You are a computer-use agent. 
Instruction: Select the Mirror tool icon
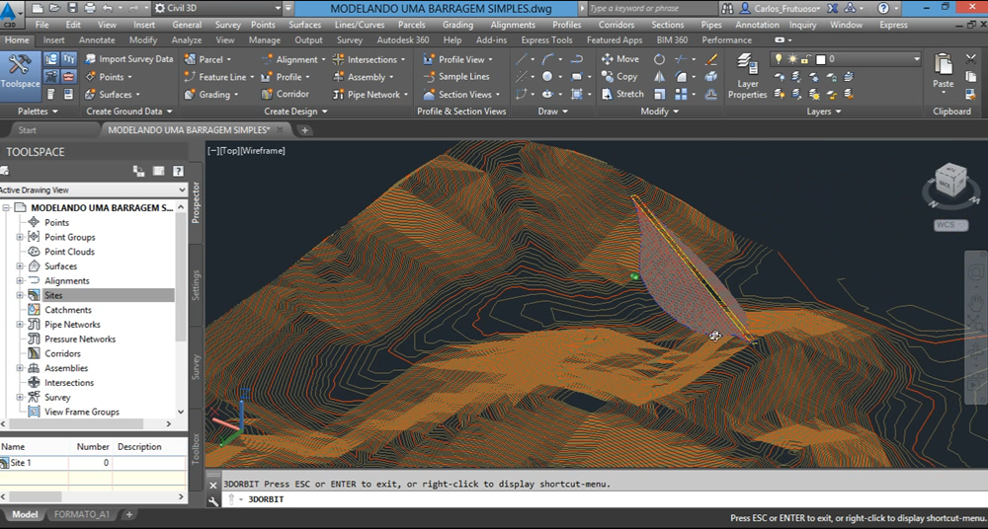pyautogui.click(x=659, y=76)
